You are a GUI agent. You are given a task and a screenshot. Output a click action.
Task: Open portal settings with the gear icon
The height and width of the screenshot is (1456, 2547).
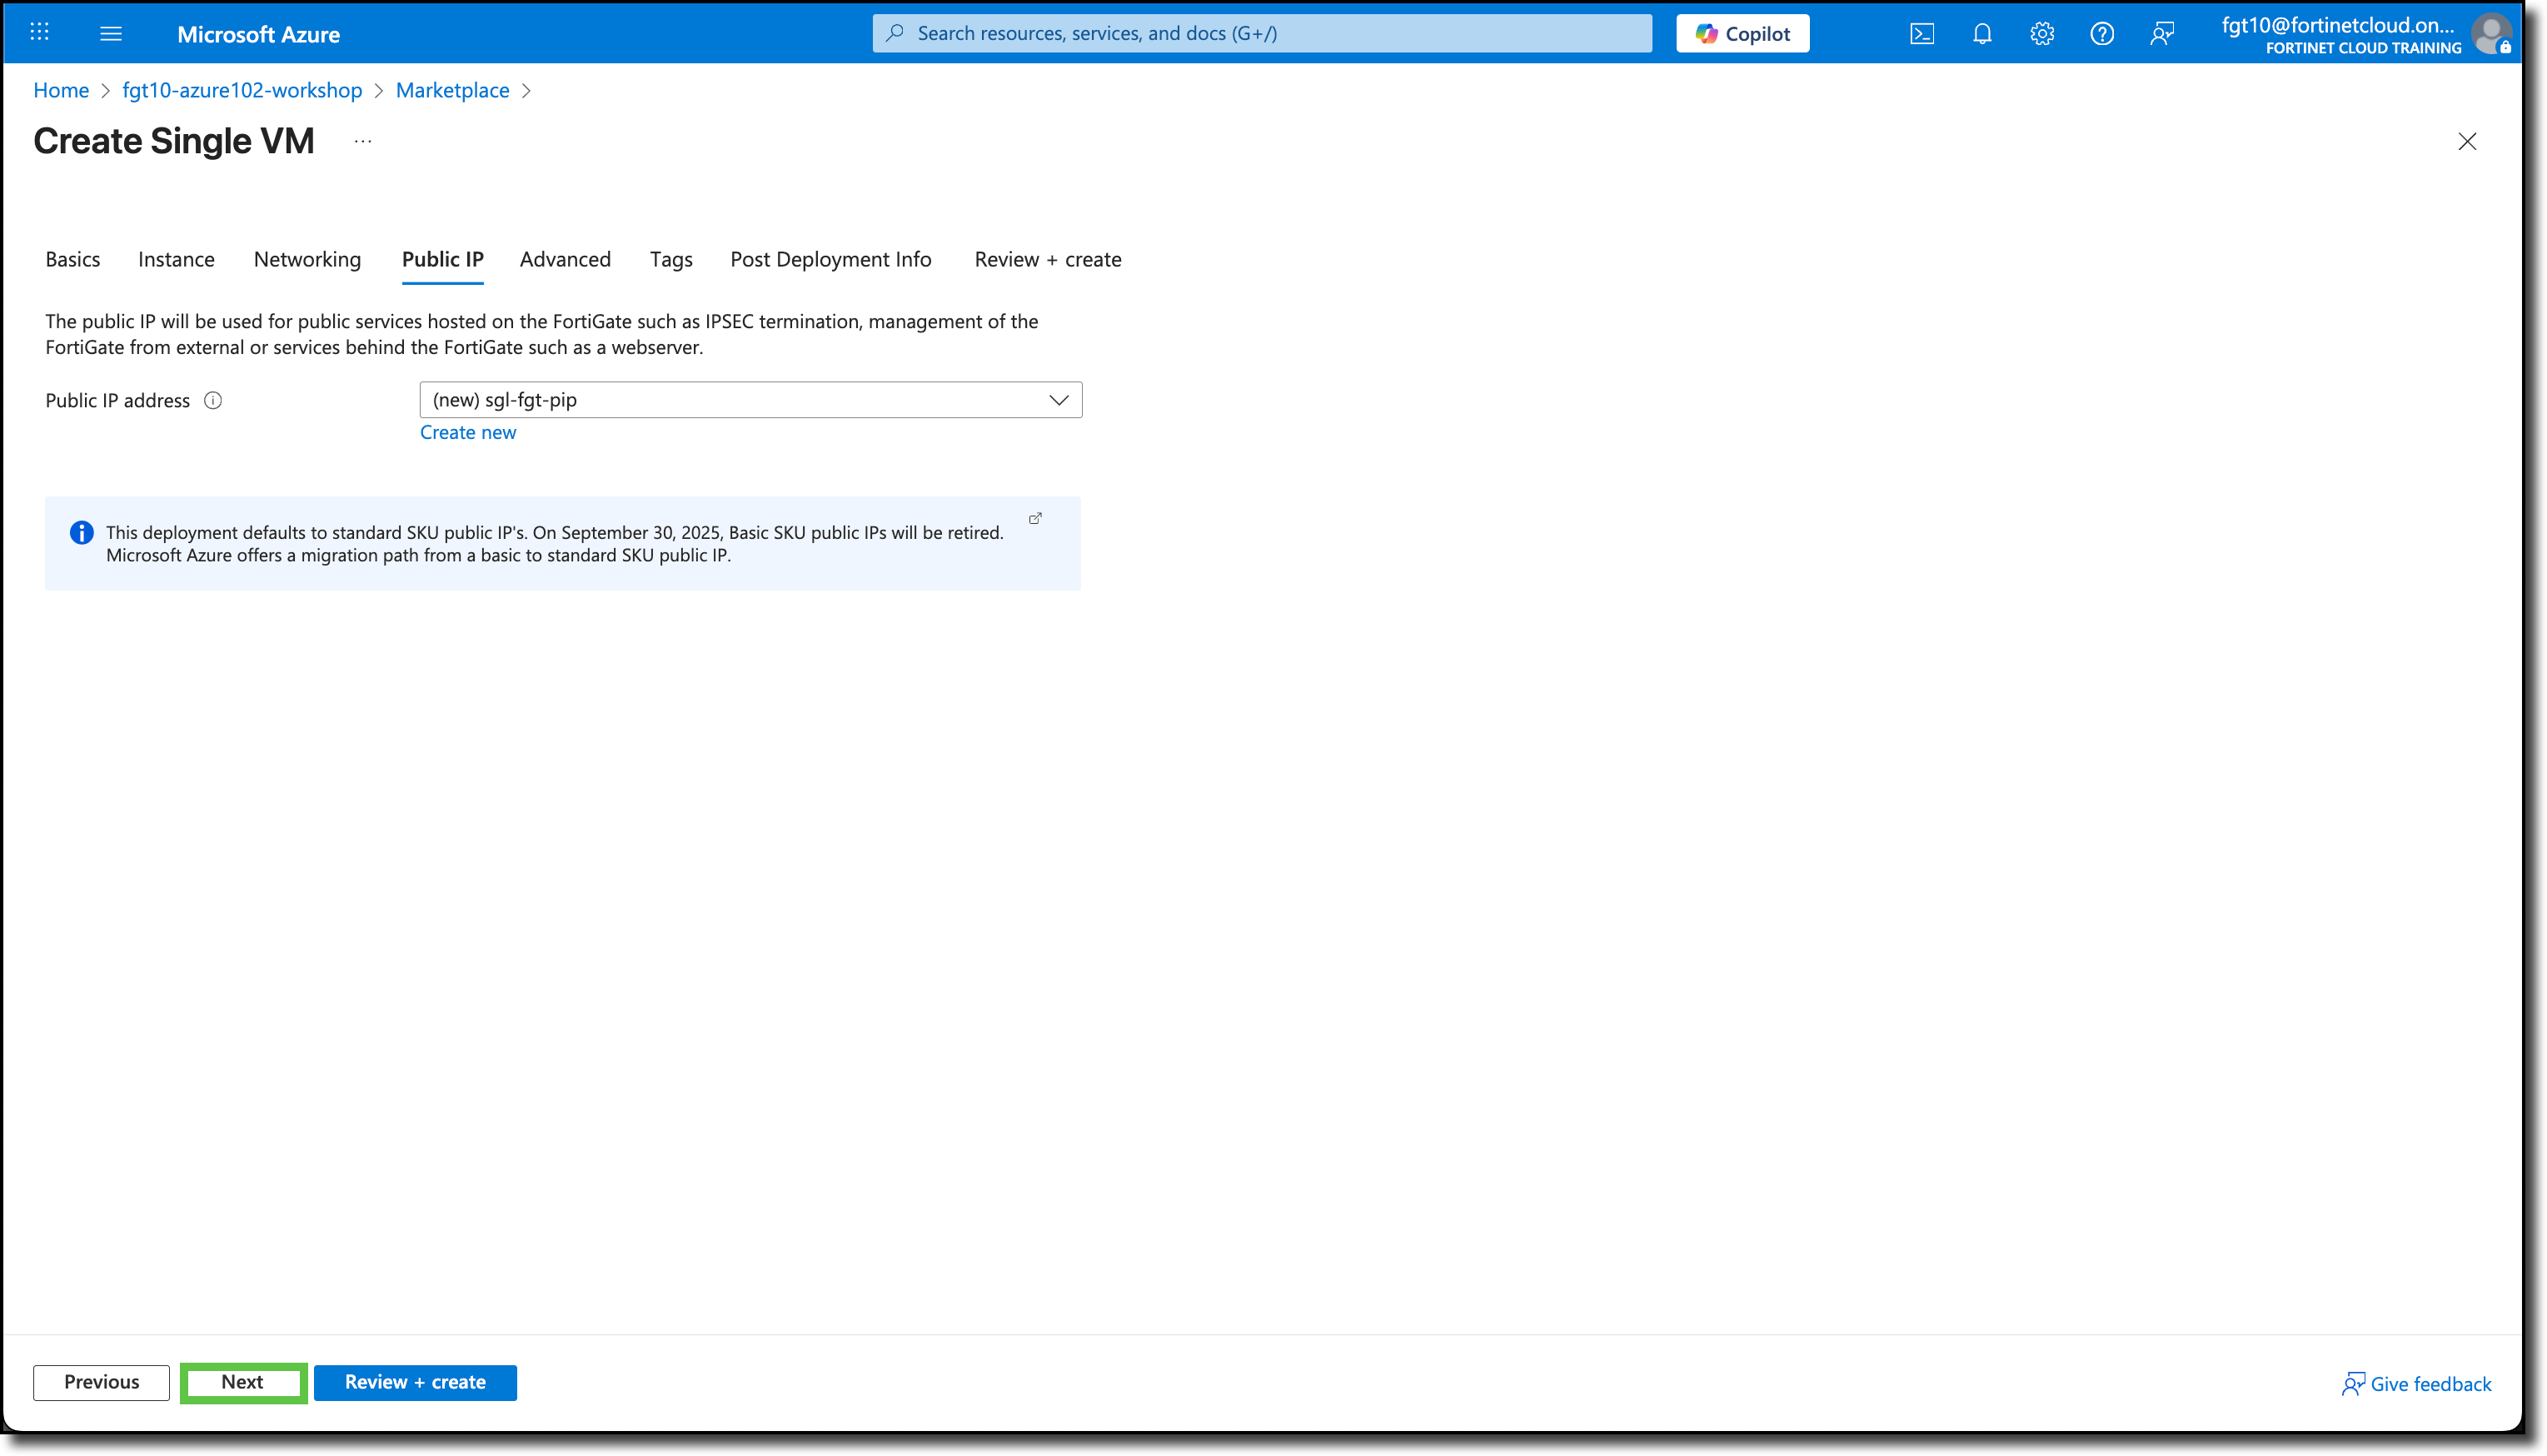[2042, 33]
